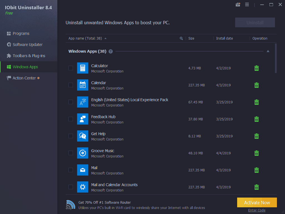285x214 pixels.
Task: Click the Feedback Hub app name
Action: 103,117
